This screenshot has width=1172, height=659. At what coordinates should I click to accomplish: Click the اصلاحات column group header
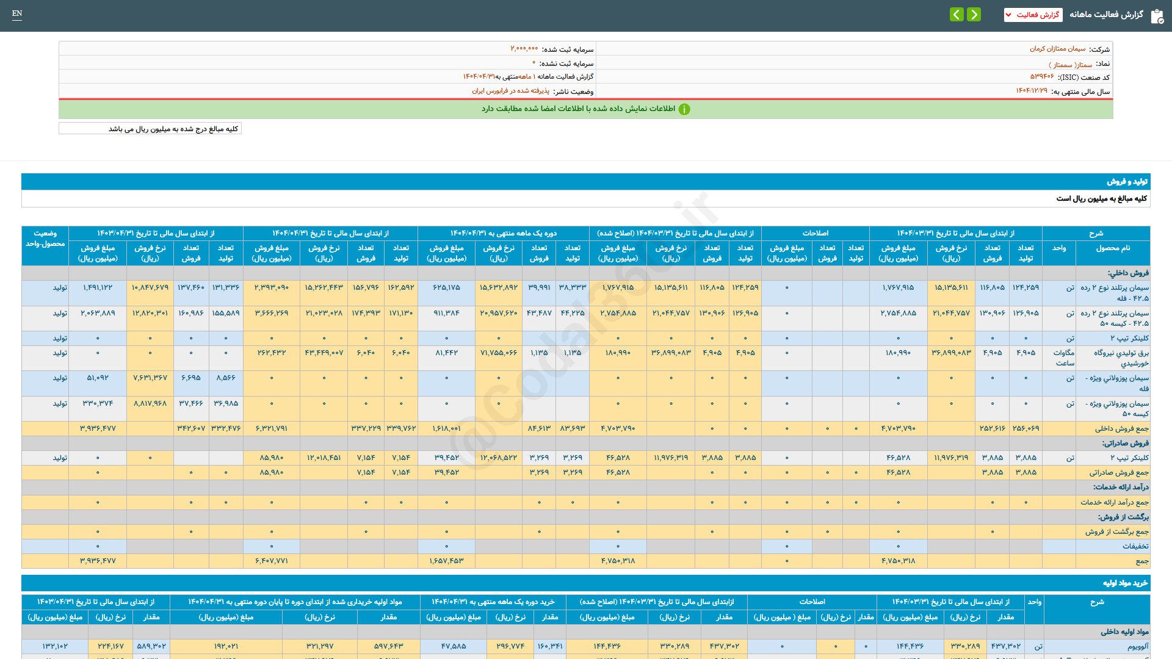pos(815,233)
